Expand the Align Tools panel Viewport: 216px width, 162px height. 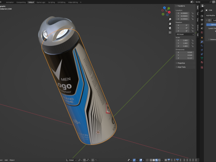181,67
